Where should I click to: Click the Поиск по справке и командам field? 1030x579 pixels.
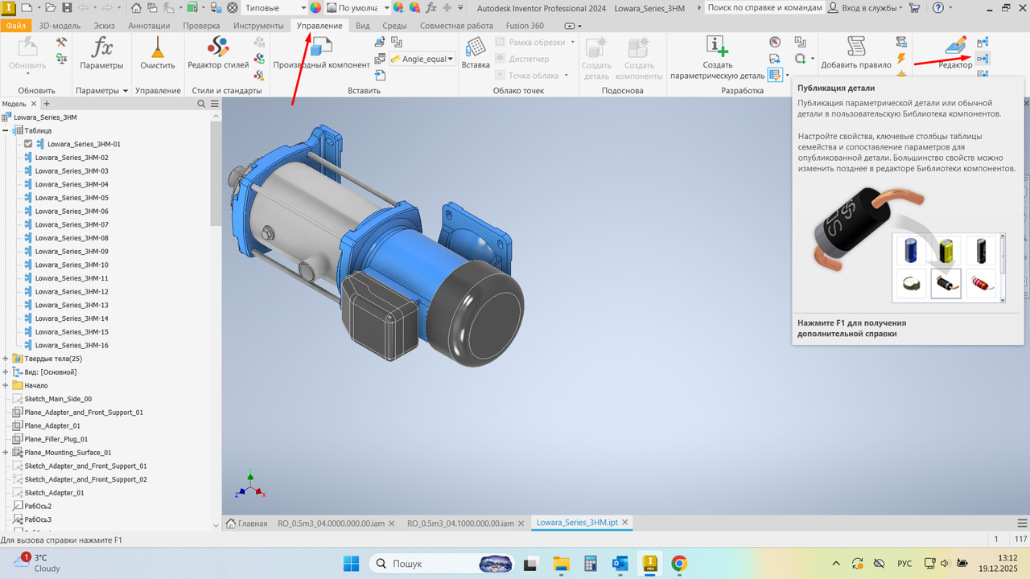[x=764, y=7]
